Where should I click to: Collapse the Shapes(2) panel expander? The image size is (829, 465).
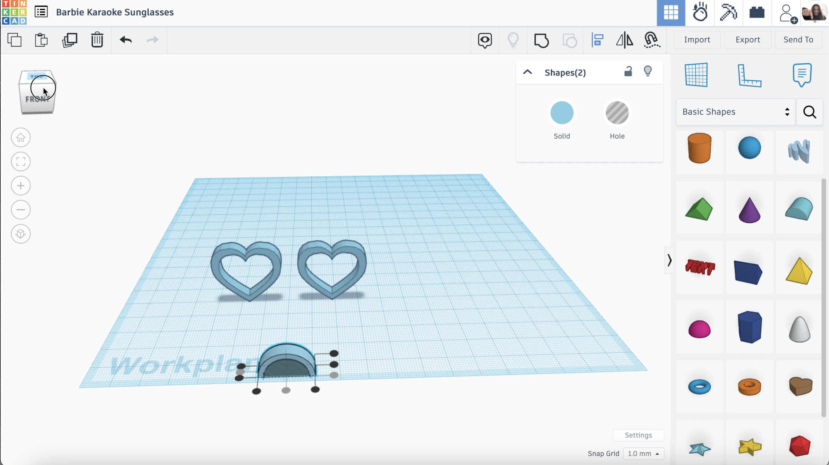(x=528, y=72)
